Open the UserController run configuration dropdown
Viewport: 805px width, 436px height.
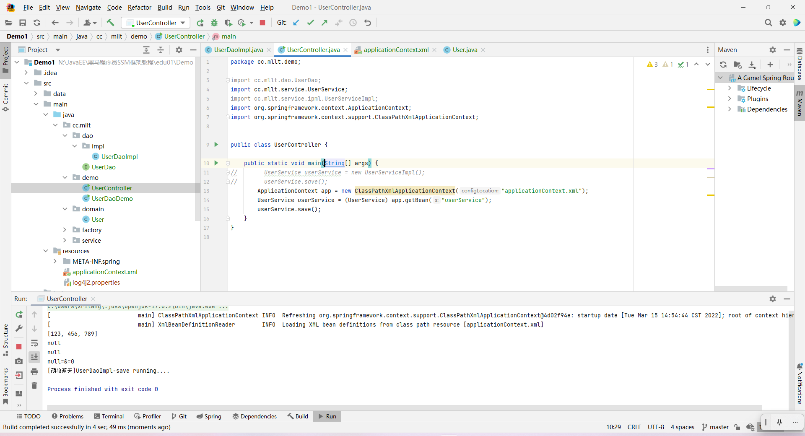coord(156,23)
